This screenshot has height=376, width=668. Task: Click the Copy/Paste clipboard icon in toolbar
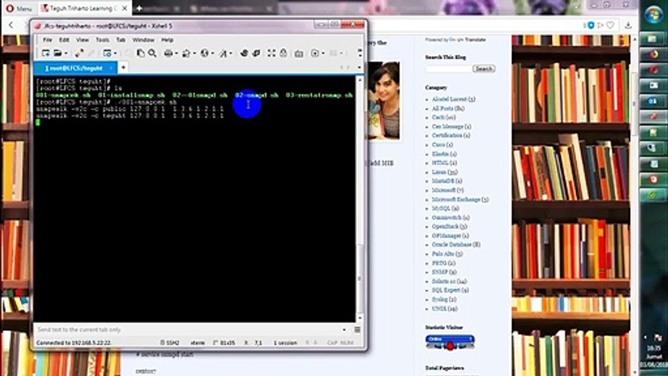(141, 53)
